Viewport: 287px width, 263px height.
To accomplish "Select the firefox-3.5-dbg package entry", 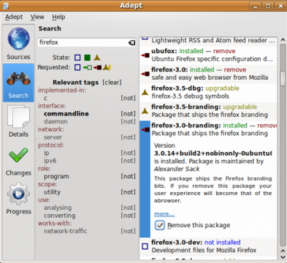I will pos(208,92).
